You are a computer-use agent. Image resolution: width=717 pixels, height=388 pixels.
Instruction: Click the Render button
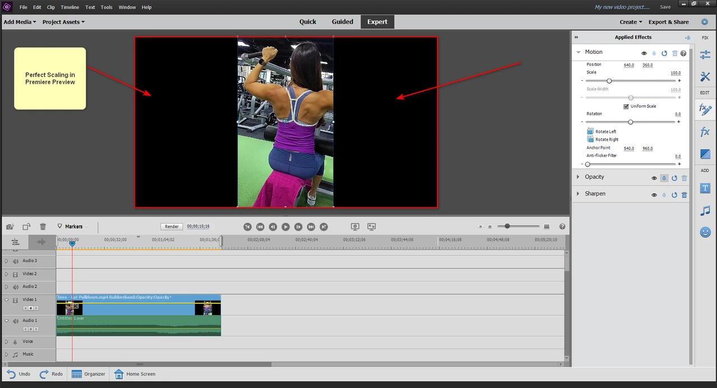[172, 227]
